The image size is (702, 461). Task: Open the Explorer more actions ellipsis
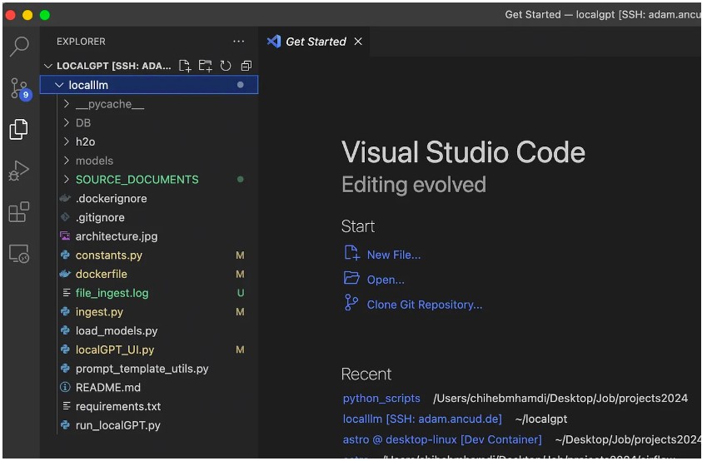pyautogui.click(x=239, y=42)
